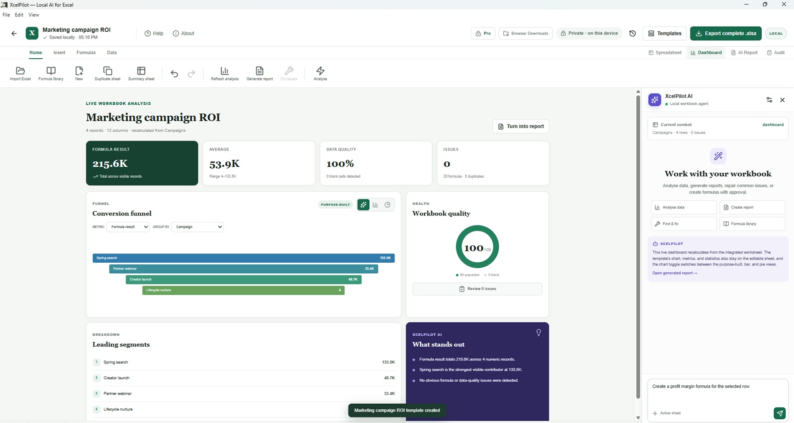Open the Edit menu
Image resolution: width=794 pixels, height=423 pixels.
click(19, 15)
